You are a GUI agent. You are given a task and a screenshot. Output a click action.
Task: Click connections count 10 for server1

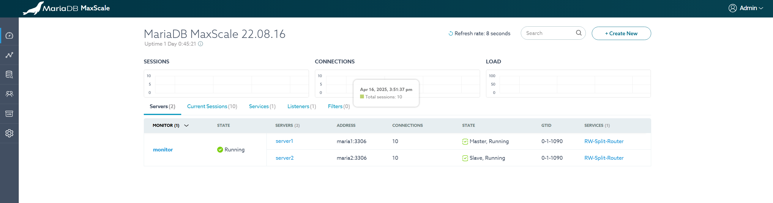395,141
